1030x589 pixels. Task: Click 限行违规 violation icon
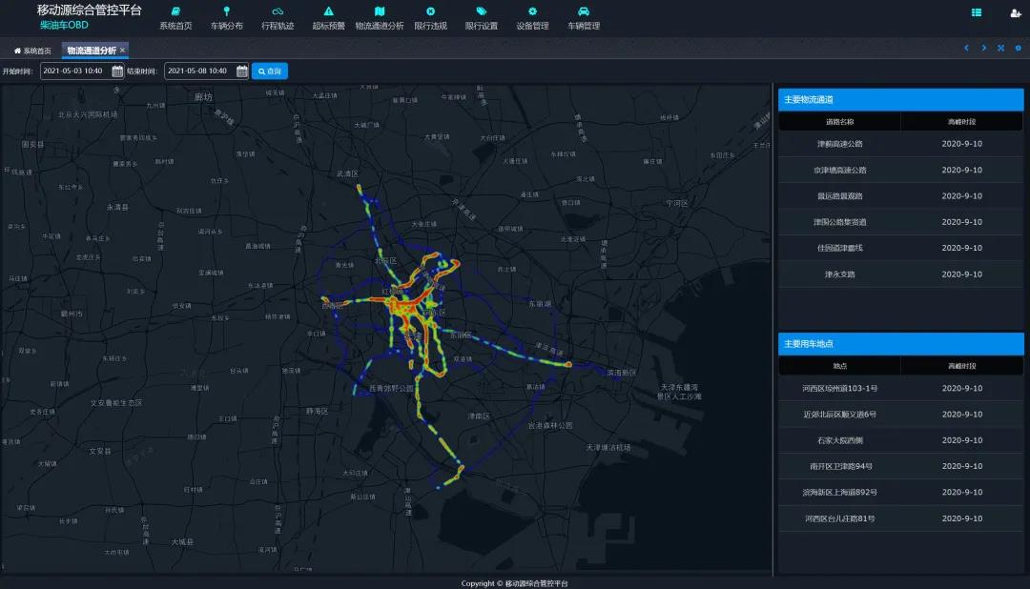coord(430,11)
